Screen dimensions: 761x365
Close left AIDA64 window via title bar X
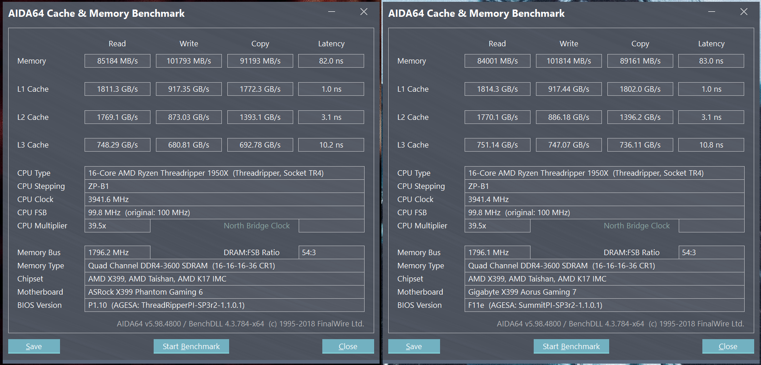[x=364, y=12]
